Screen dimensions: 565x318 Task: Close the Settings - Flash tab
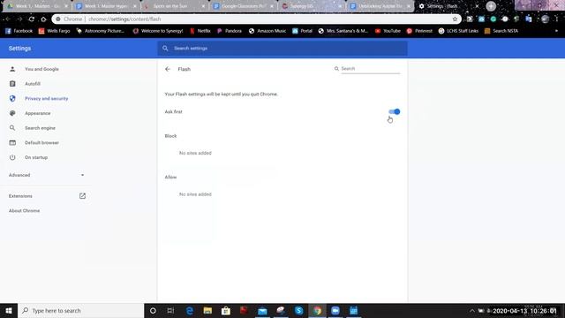(477, 6)
